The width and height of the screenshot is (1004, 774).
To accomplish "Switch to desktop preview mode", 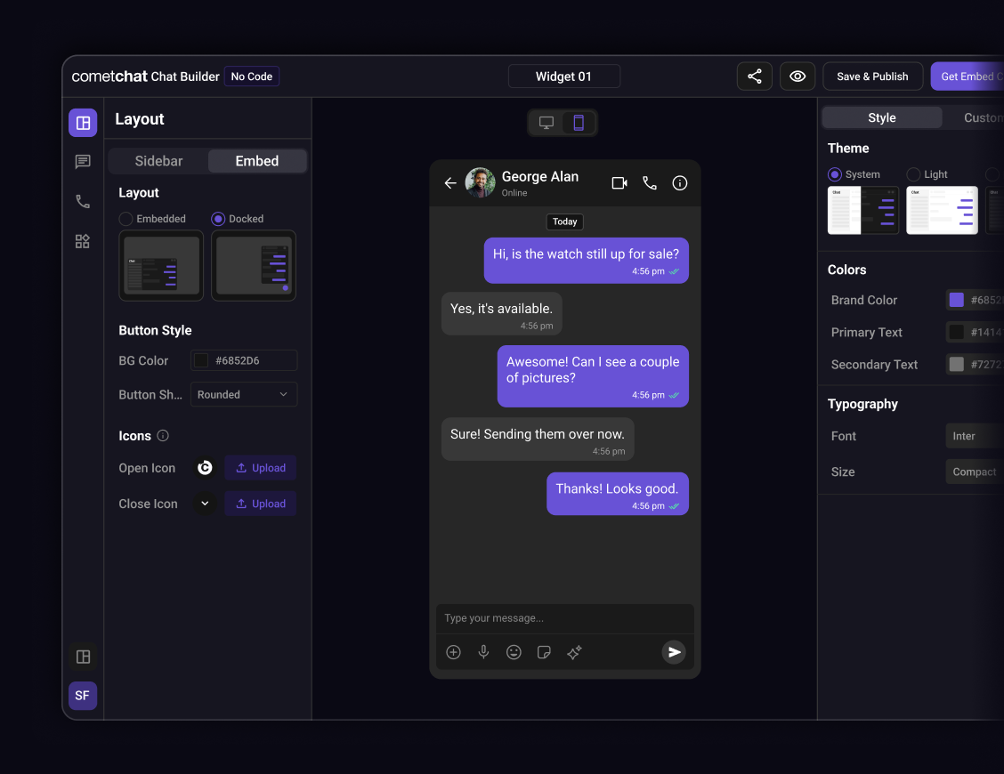I will pyautogui.click(x=547, y=122).
